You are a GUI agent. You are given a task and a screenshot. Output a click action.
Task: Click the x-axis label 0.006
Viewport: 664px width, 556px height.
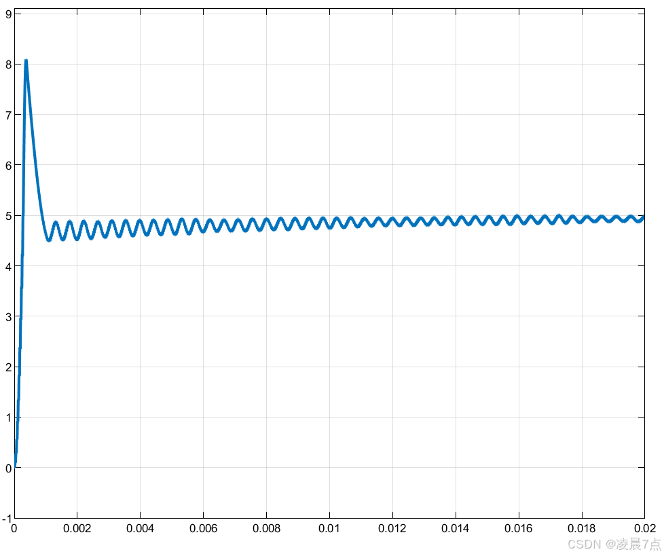(x=203, y=528)
